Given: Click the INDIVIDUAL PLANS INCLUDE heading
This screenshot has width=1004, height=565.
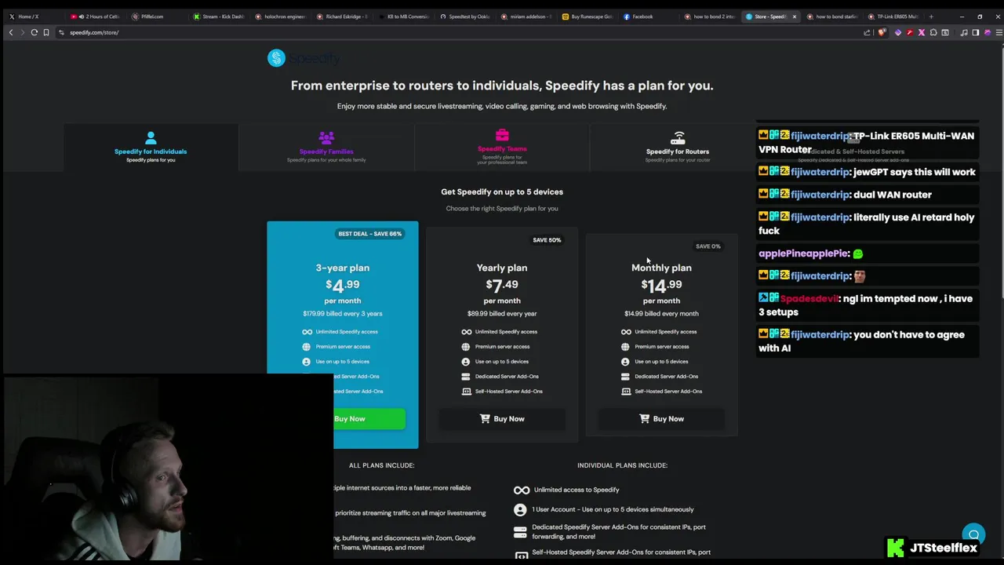Looking at the screenshot, I should [x=623, y=465].
